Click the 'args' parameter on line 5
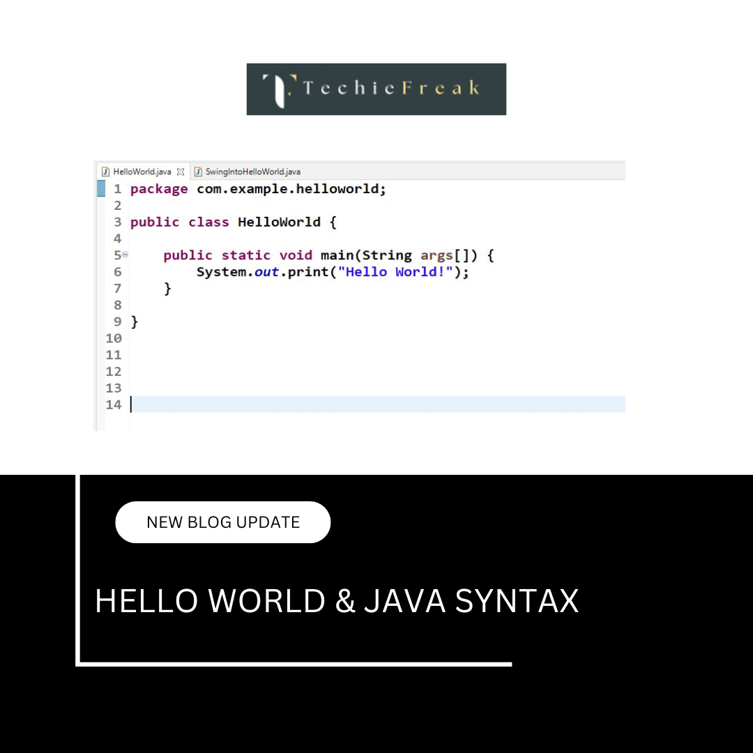This screenshot has height=753, width=753. (437, 256)
